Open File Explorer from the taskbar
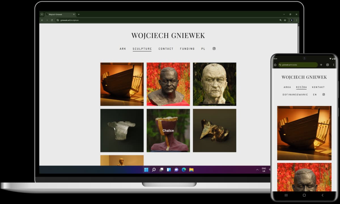This screenshot has height=204, width=340. pos(191,170)
